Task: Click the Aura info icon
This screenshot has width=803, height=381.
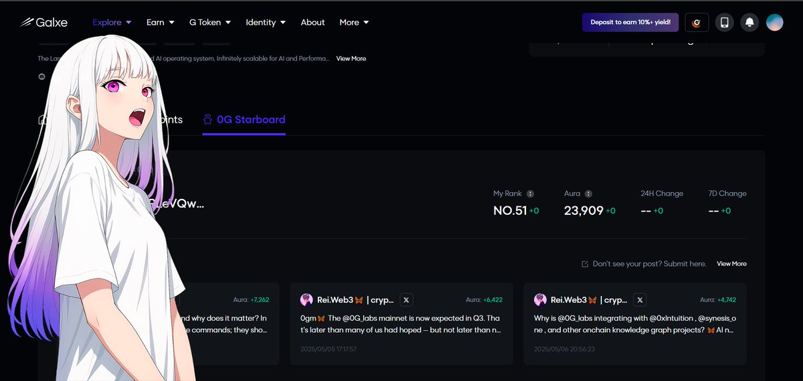Action: 588,194
